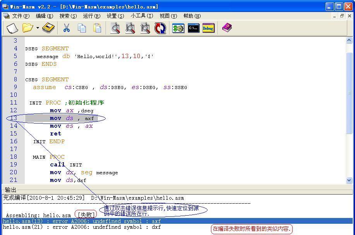This screenshot has width=355, height=235.
Task: Paste from clipboard using the clipboard icon
Action: [97, 28]
